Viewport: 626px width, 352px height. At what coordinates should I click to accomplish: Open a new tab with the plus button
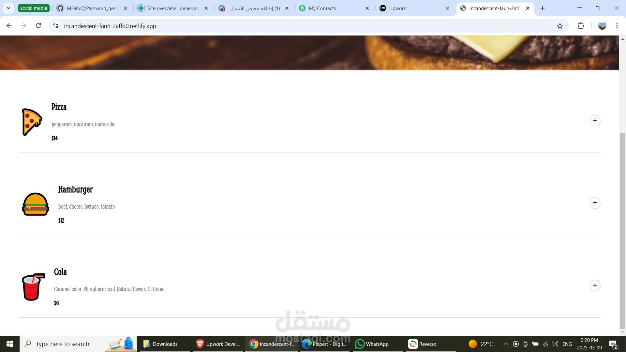click(543, 8)
